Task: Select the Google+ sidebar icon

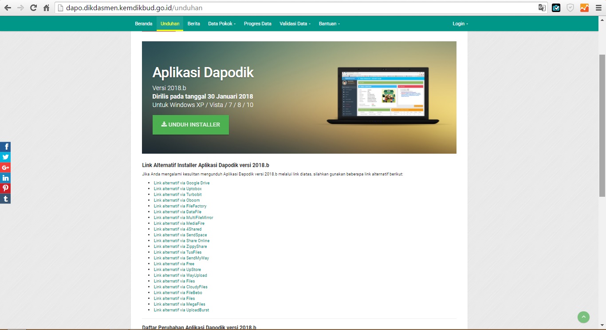Action: [x=5, y=167]
